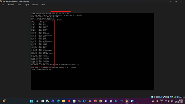The width and height of the screenshot is (185, 104).
Task: Open the Devices menu
Action: (35, 5)
